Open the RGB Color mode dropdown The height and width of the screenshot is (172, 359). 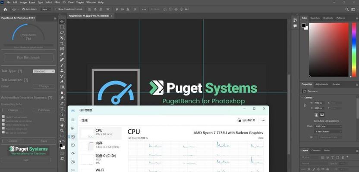328,126
